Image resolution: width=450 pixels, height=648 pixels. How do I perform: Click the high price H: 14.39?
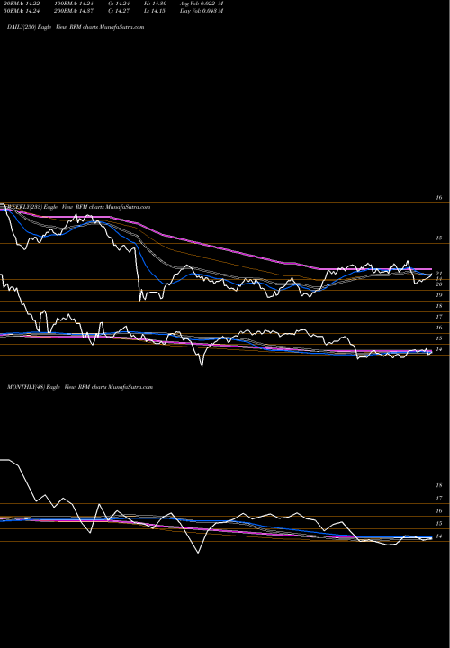pyautogui.click(x=155, y=4)
